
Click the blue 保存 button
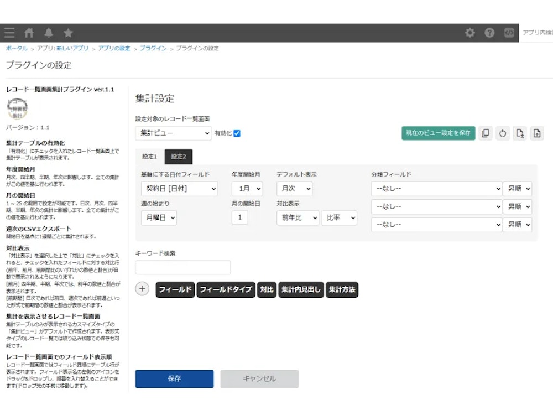pyautogui.click(x=174, y=379)
